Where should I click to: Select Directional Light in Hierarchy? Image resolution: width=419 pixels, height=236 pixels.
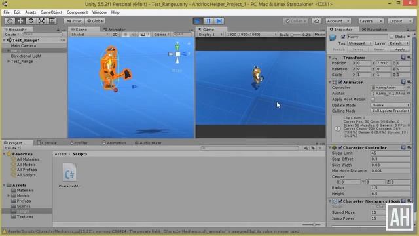(26, 56)
